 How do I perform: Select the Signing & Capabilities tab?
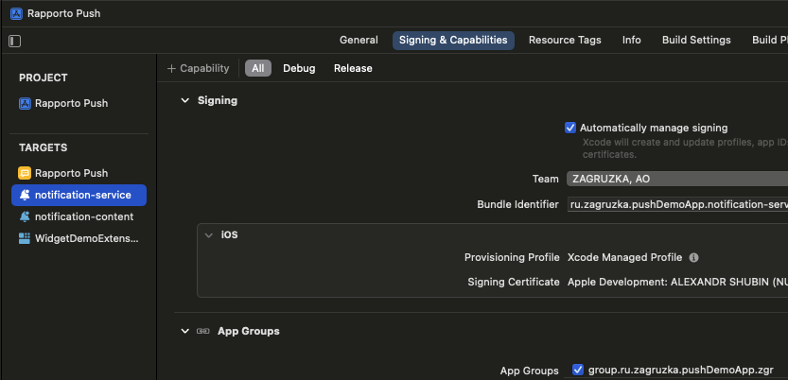(x=453, y=40)
